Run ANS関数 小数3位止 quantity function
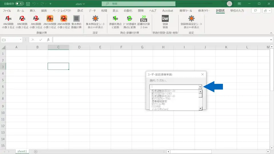This screenshot has height=154, width=274. [36, 22]
